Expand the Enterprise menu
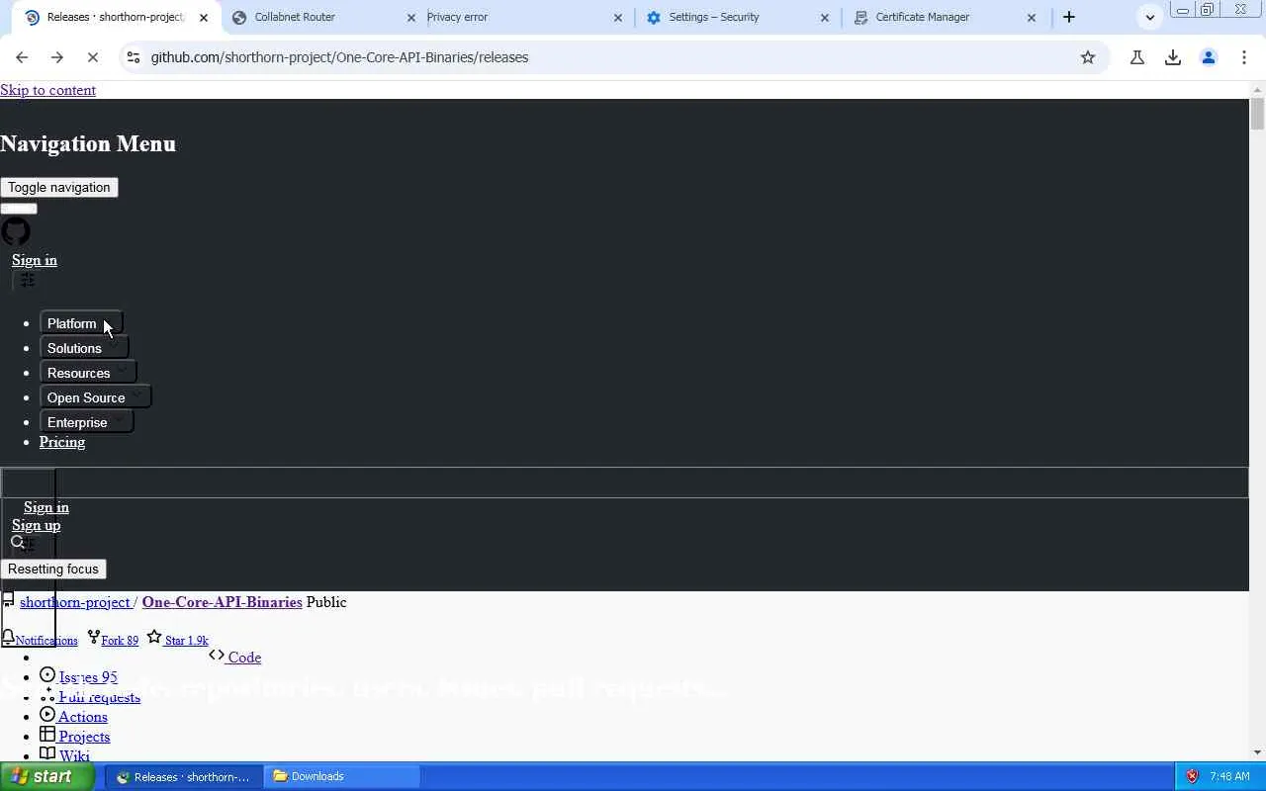This screenshot has height=791, width=1266. pyautogui.click(x=86, y=422)
